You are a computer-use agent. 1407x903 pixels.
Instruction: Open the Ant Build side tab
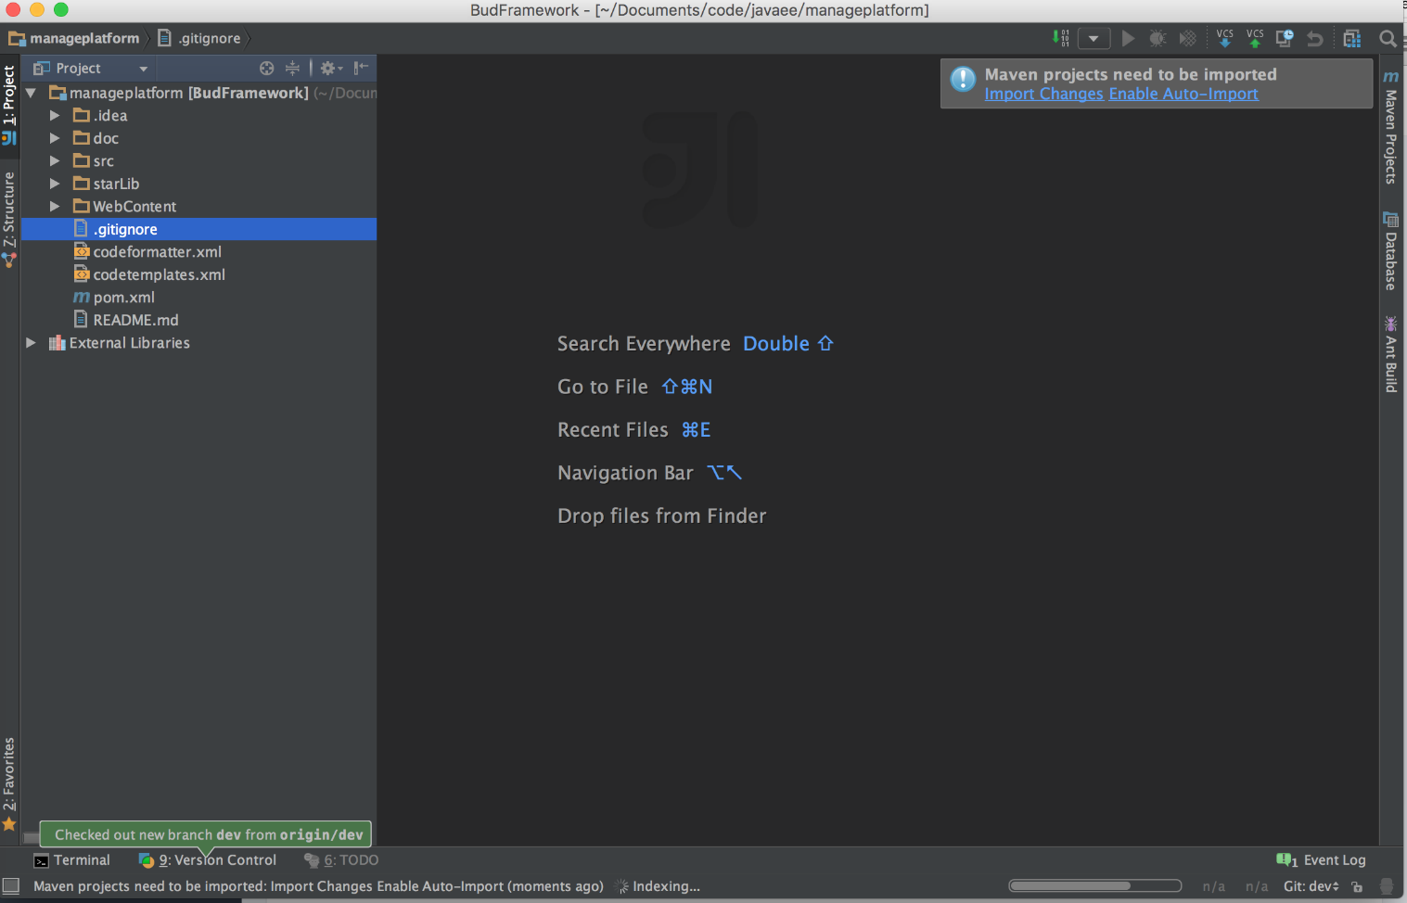pyautogui.click(x=1390, y=354)
